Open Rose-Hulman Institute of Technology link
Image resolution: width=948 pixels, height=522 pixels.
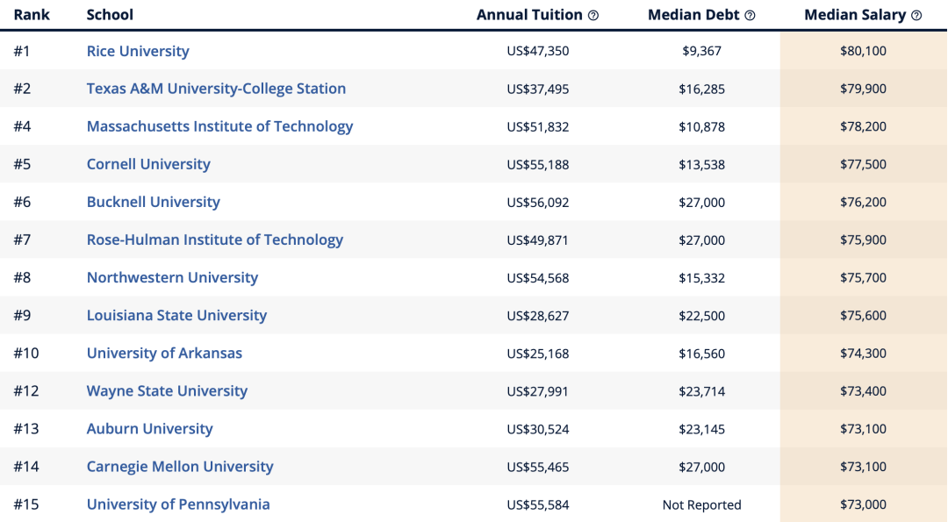(x=215, y=240)
